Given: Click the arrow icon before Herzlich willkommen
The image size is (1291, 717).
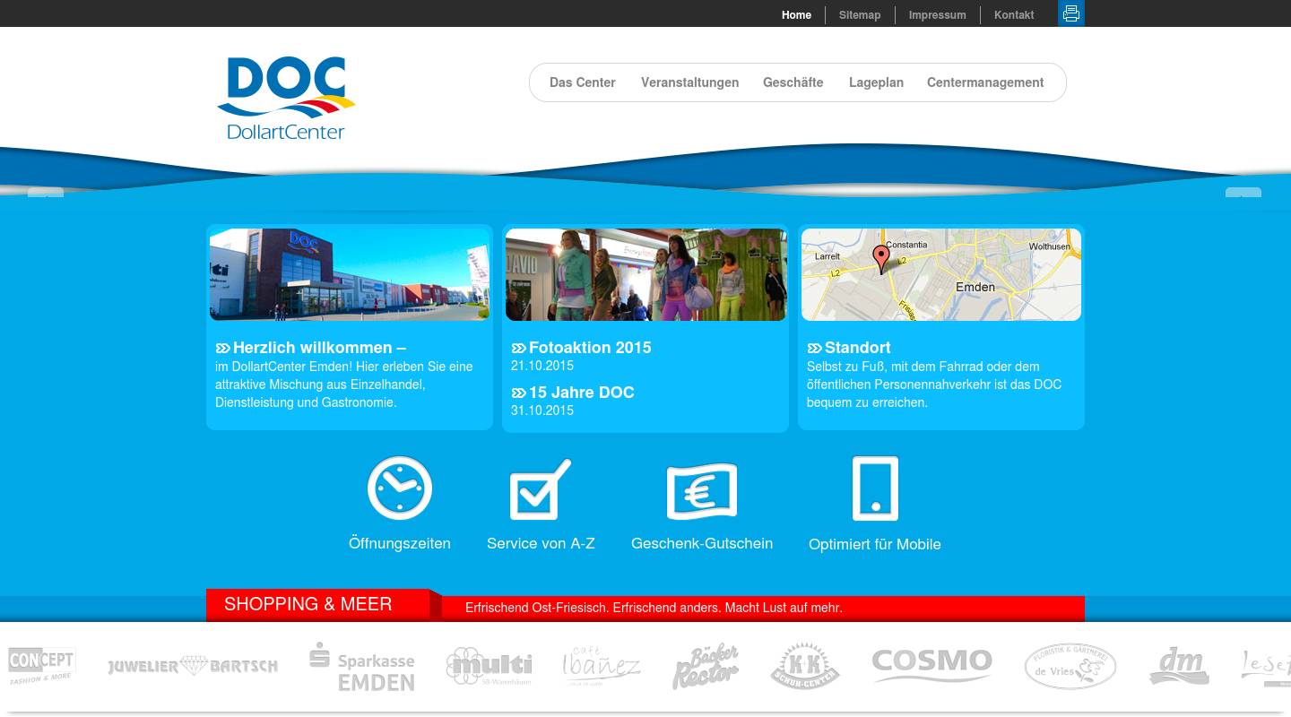Looking at the screenshot, I should tap(223, 348).
